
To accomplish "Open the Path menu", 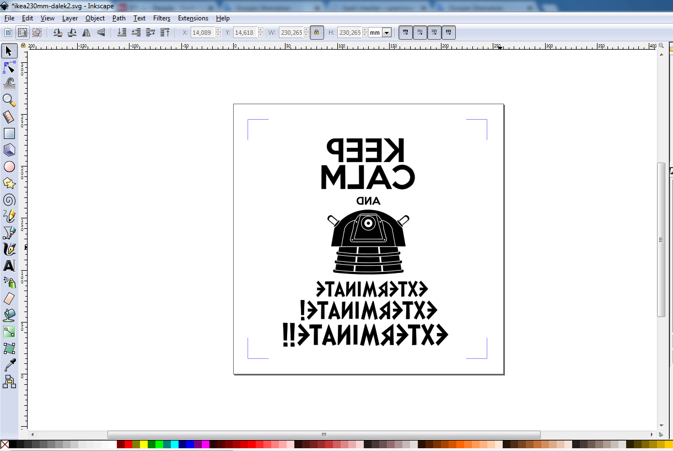I will pos(119,18).
